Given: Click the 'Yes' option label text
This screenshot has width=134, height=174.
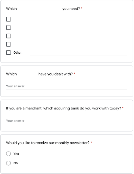Looking at the screenshot, I should 16,154.
